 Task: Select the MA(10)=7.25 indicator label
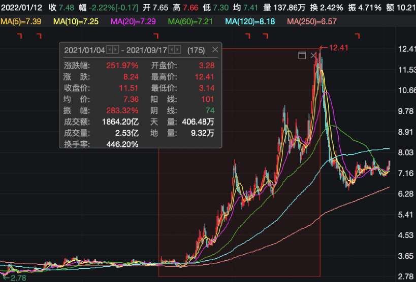(x=76, y=21)
